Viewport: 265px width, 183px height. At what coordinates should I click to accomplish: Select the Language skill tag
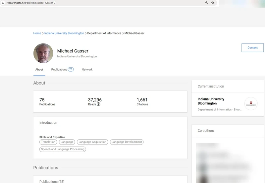click(x=67, y=142)
